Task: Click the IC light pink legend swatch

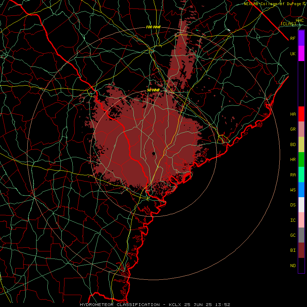Action: (x=301, y=220)
